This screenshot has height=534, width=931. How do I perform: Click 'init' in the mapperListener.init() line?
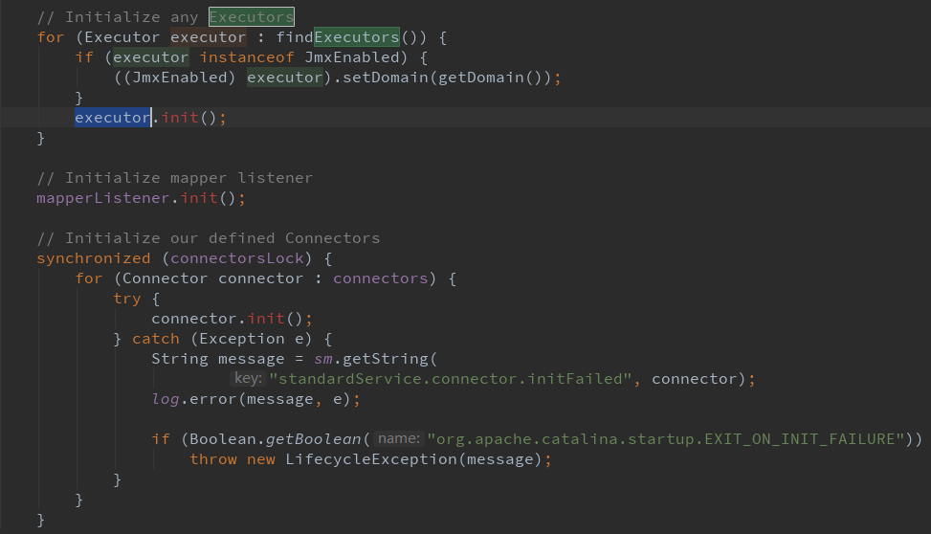199,198
